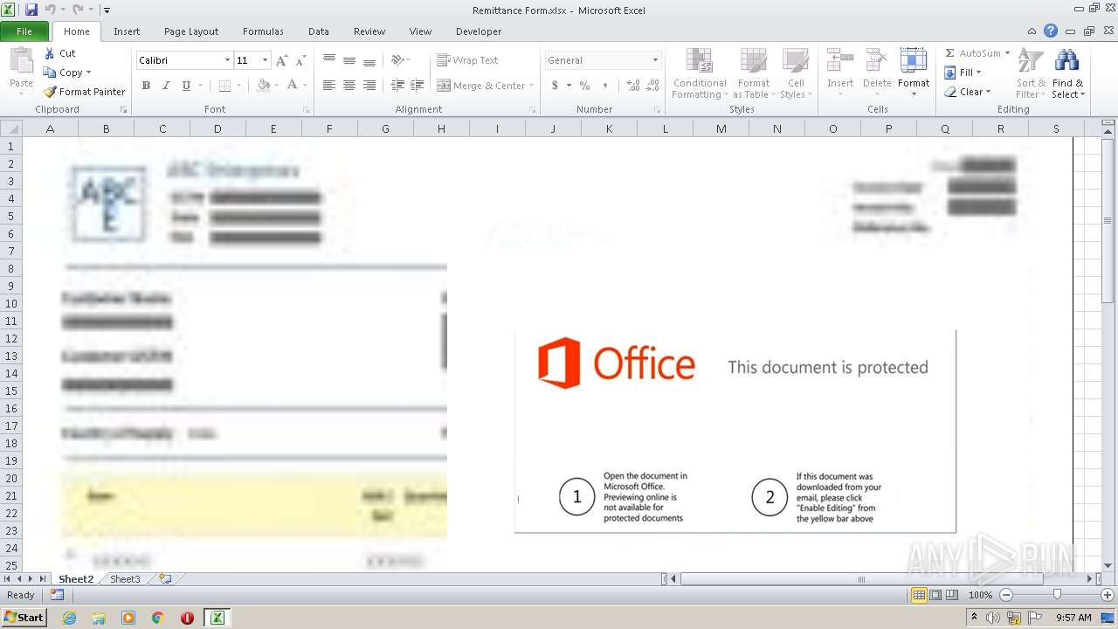This screenshot has height=629, width=1118.
Task: Switch to Page Break Preview icon
Action: pyautogui.click(x=952, y=595)
